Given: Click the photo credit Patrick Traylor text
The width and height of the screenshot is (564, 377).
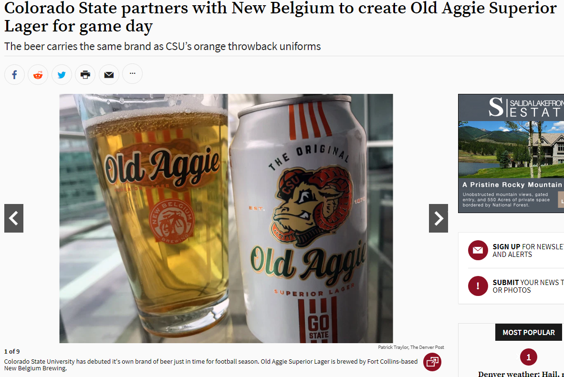Looking at the screenshot, I should tap(411, 347).
